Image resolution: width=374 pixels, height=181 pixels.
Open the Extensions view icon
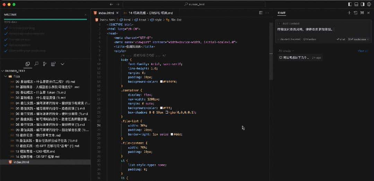[x=53, y=64]
